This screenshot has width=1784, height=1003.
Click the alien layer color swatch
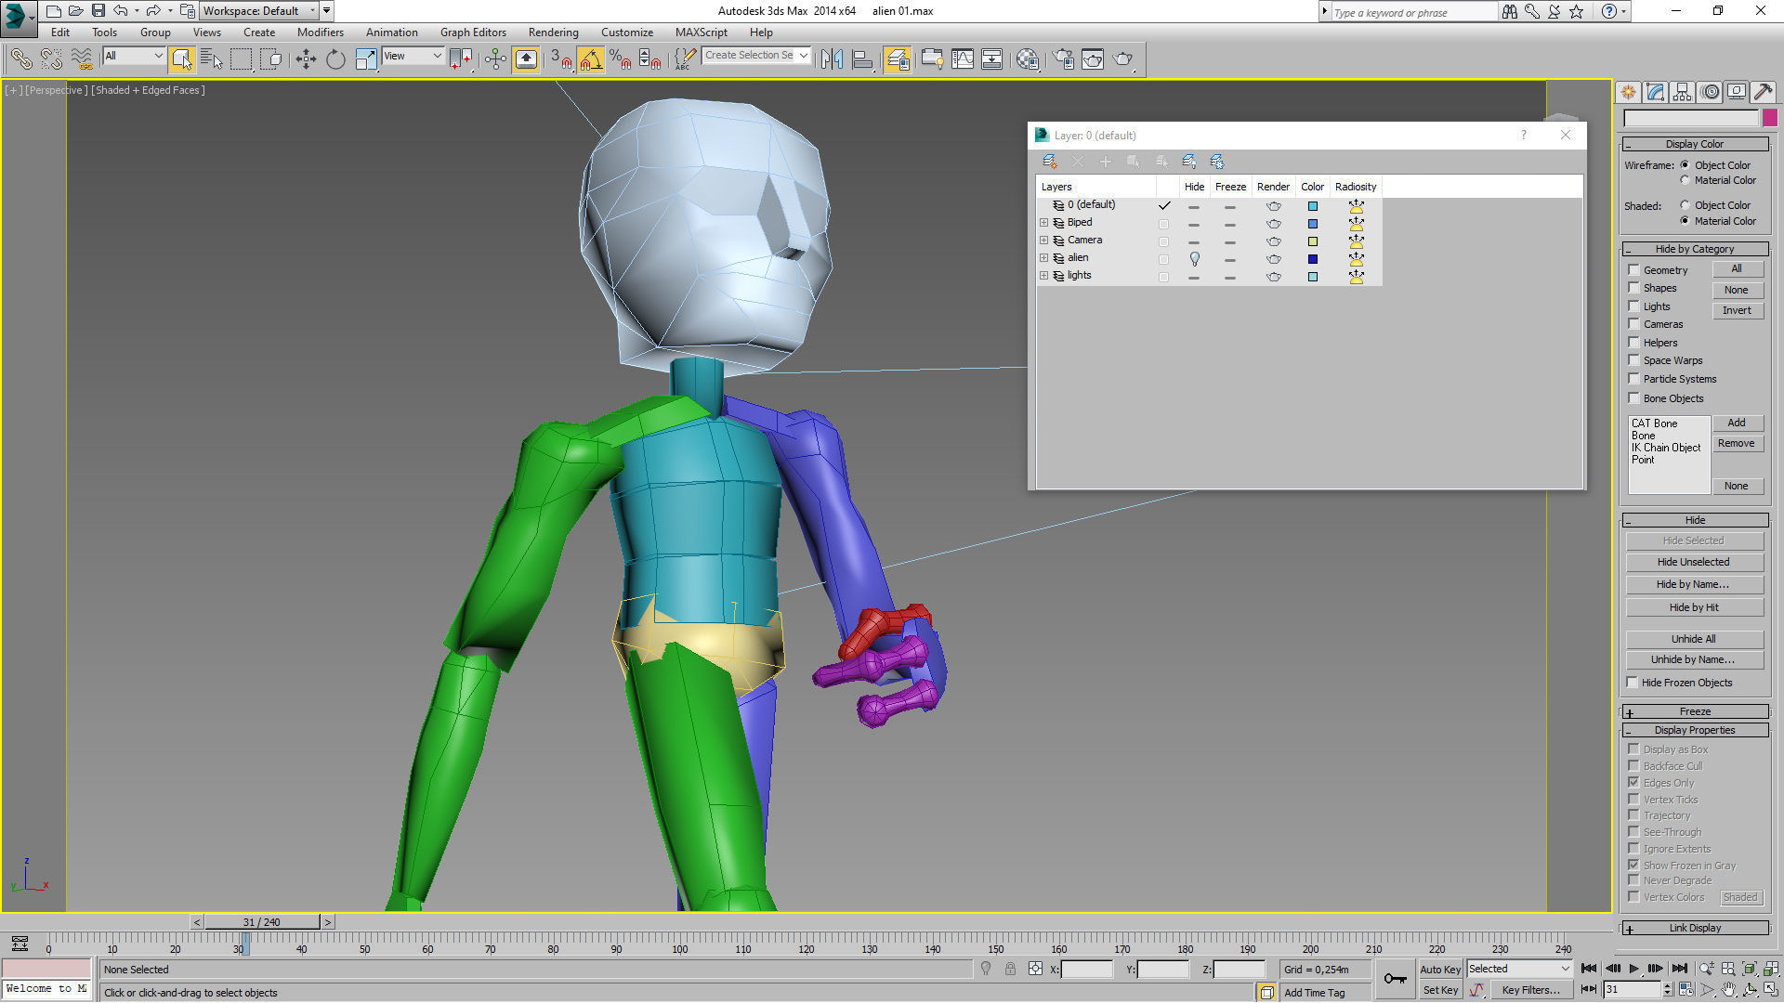1312,259
